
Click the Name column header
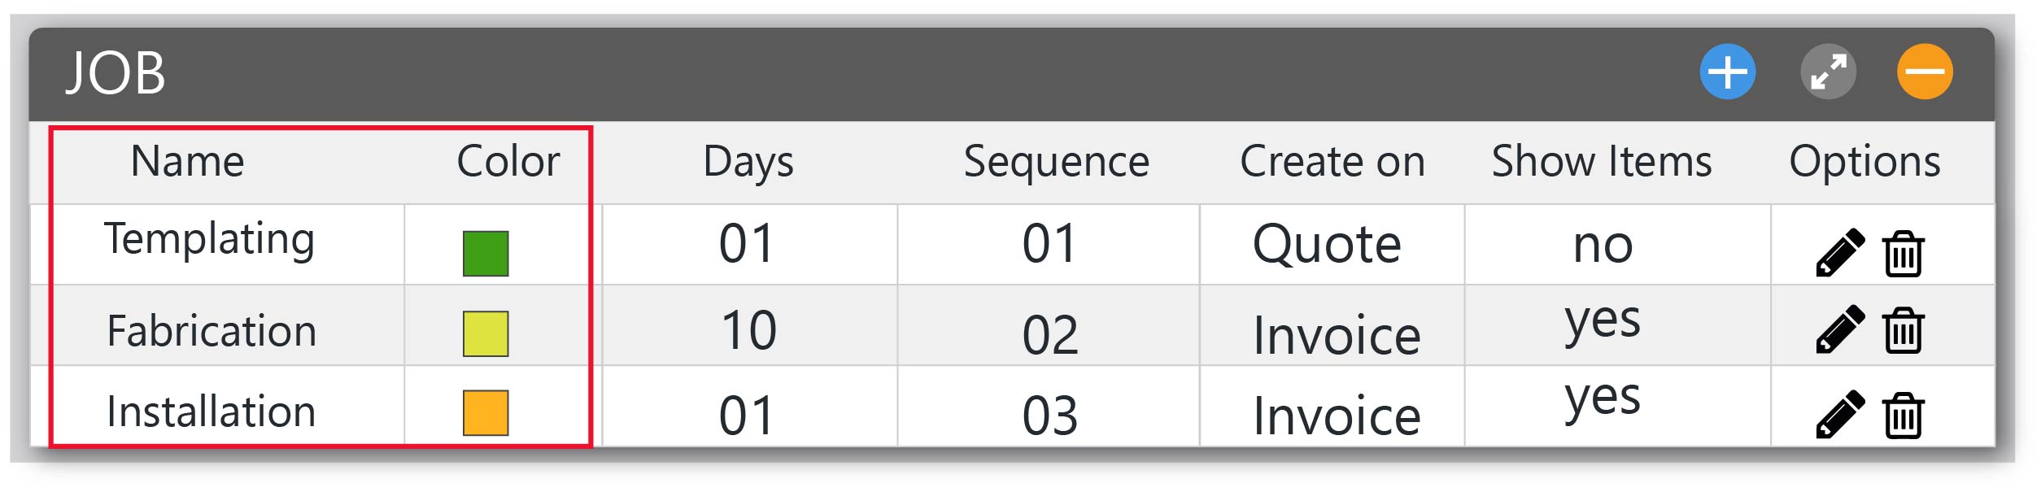pyautogui.click(x=187, y=161)
